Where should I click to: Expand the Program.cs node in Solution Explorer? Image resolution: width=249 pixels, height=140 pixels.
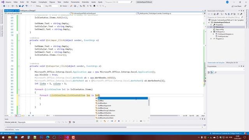pos(211,39)
